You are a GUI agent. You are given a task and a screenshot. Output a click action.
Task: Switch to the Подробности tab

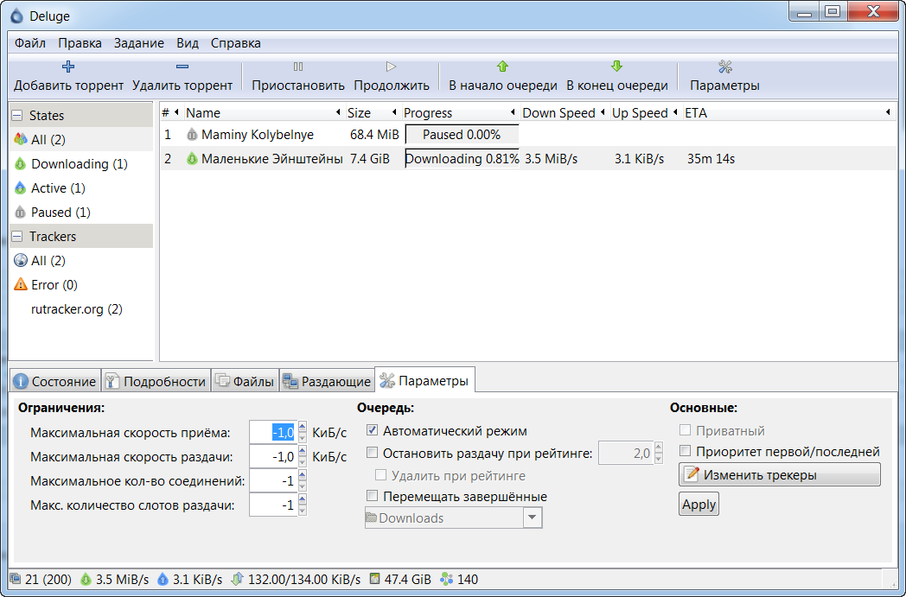156,381
